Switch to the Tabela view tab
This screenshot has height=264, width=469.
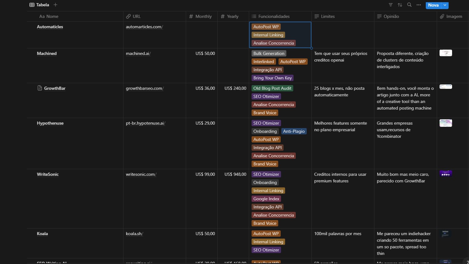[x=39, y=5]
